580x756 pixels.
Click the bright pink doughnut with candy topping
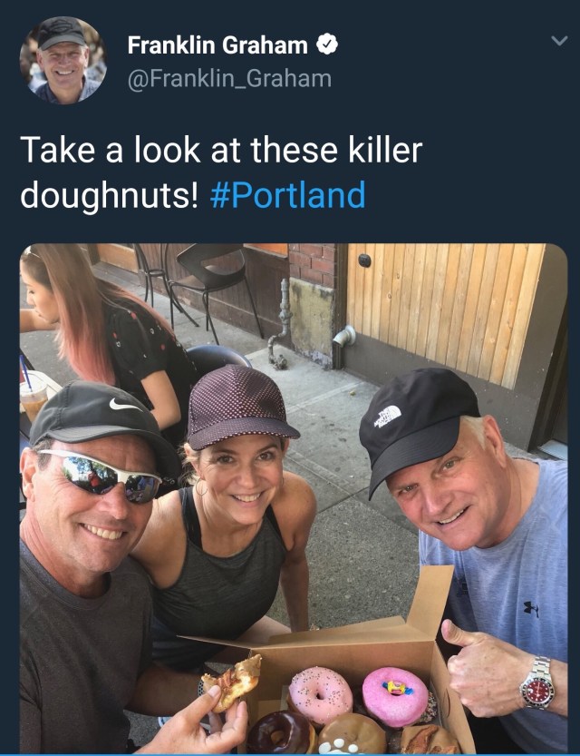click(x=395, y=696)
